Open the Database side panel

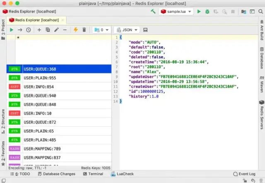(262, 58)
